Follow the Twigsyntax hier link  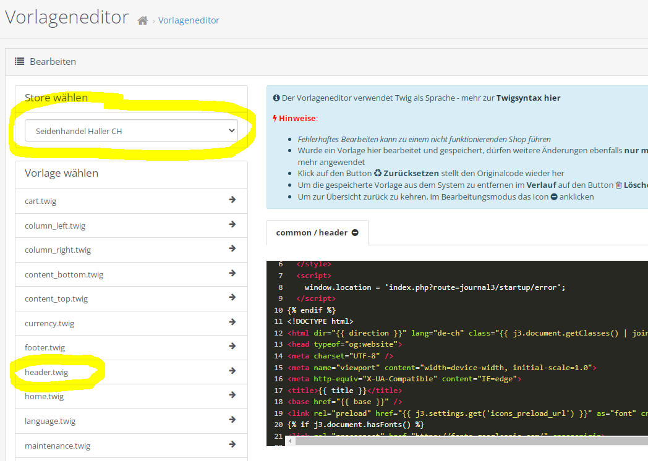click(528, 98)
